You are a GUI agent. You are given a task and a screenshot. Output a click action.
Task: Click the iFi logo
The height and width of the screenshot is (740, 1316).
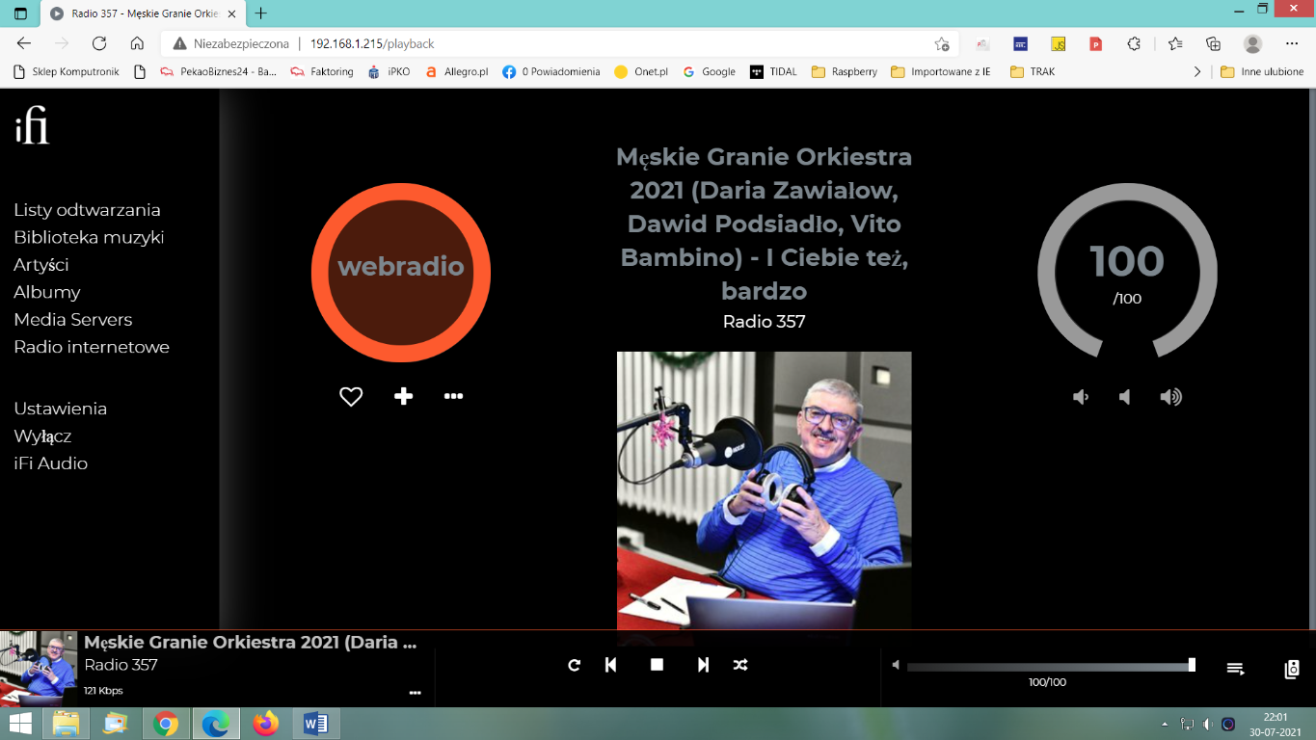[32, 127]
